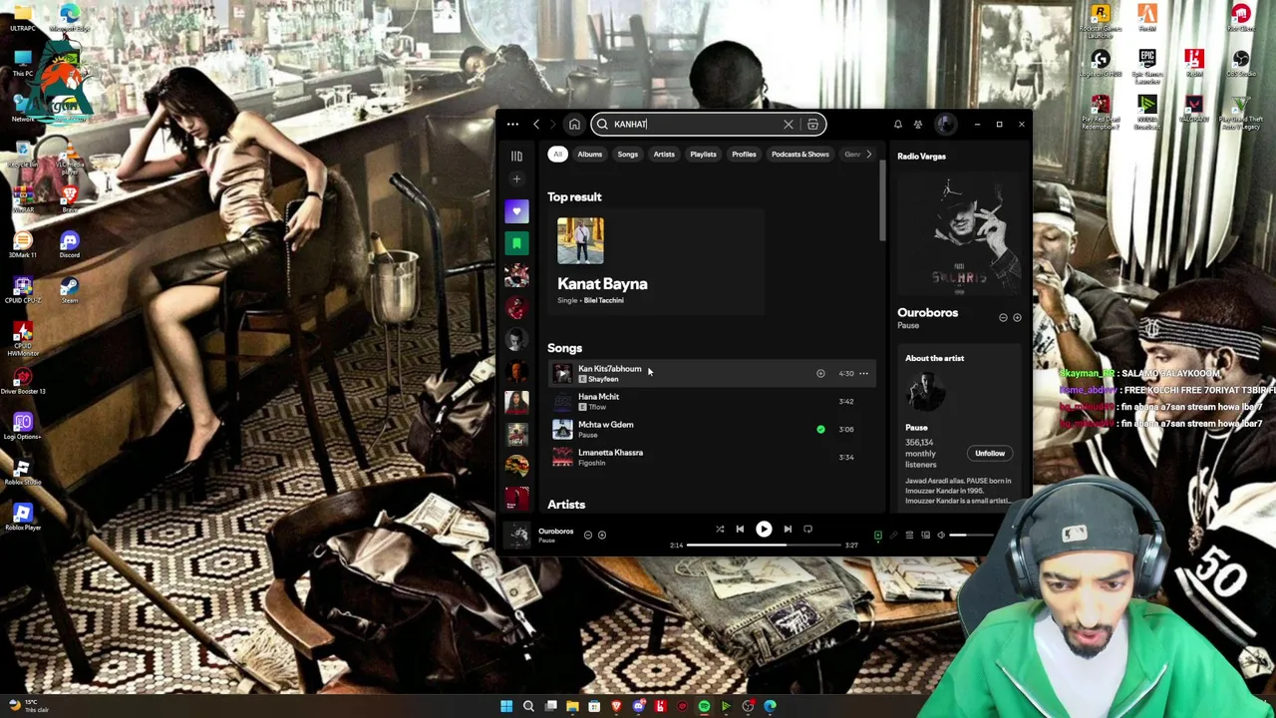
Task: Seek within the track progress bar
Action: click(763, 545)
